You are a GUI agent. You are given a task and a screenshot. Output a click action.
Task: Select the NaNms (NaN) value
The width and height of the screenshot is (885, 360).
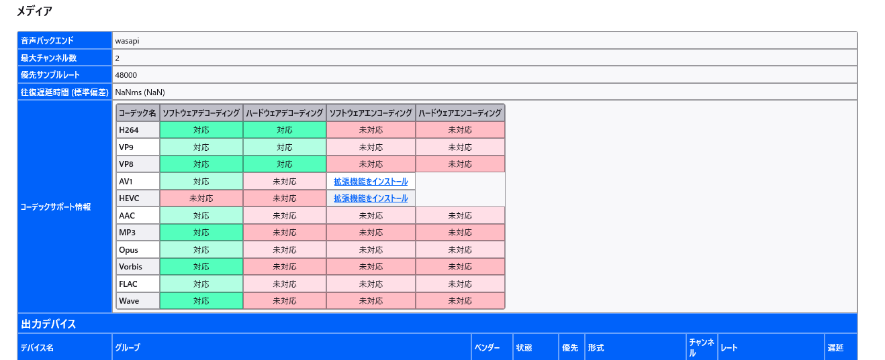[140, 92]
